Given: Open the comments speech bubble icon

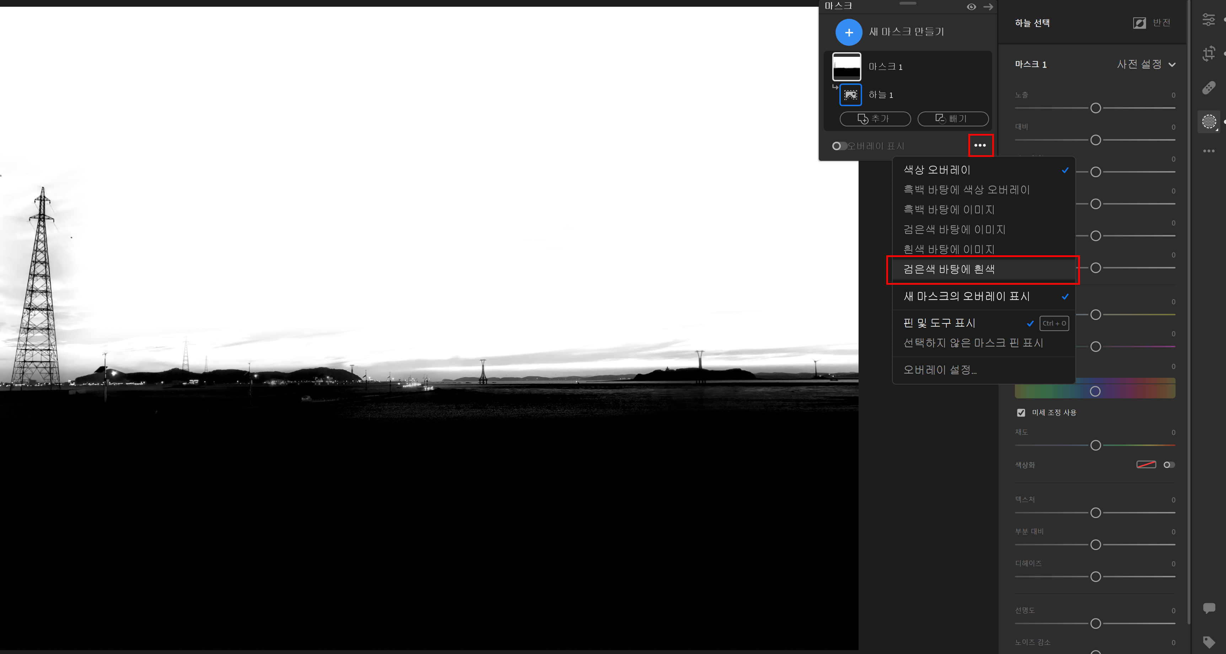Looking at the screenshot, I should pyautogui.click(x=1209, y=608).
